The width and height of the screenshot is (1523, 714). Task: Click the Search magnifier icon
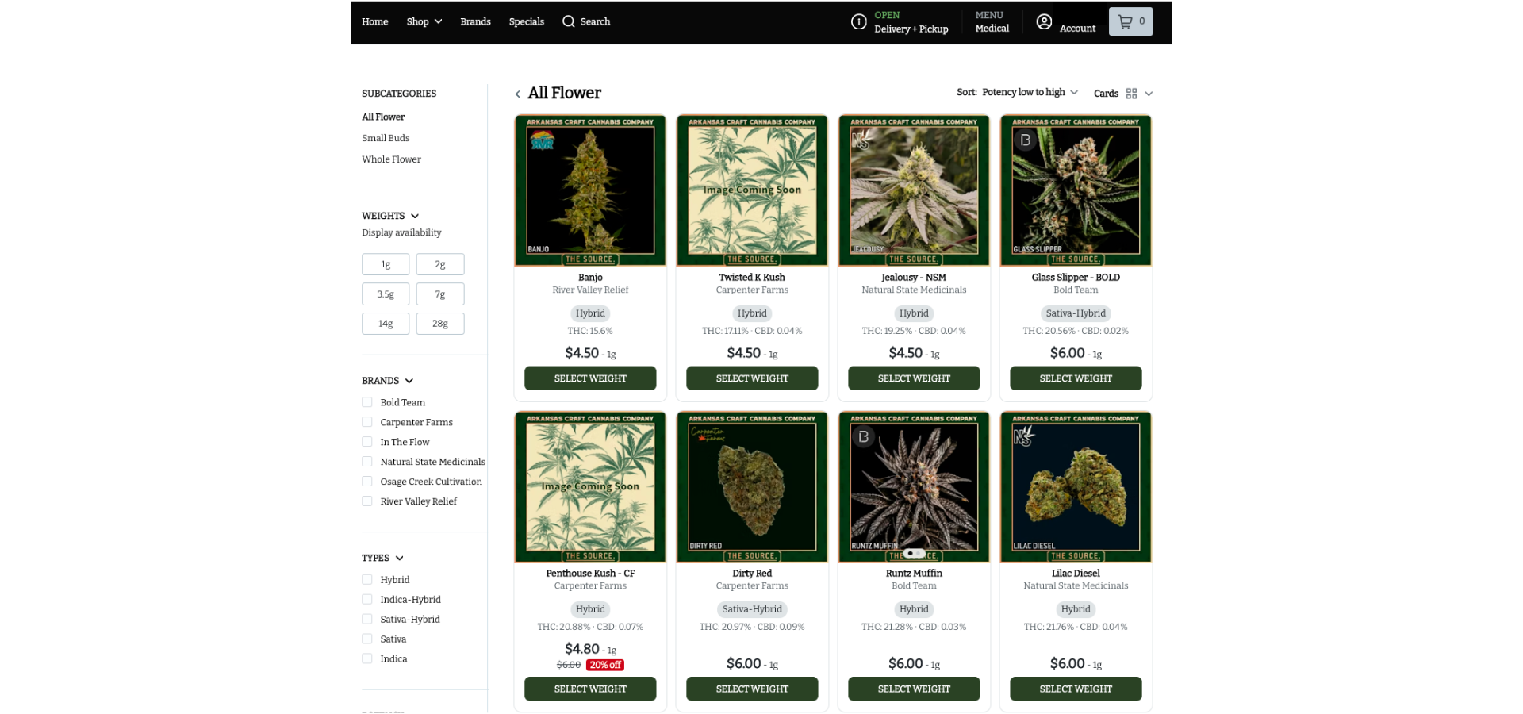[x=568, y=21]
